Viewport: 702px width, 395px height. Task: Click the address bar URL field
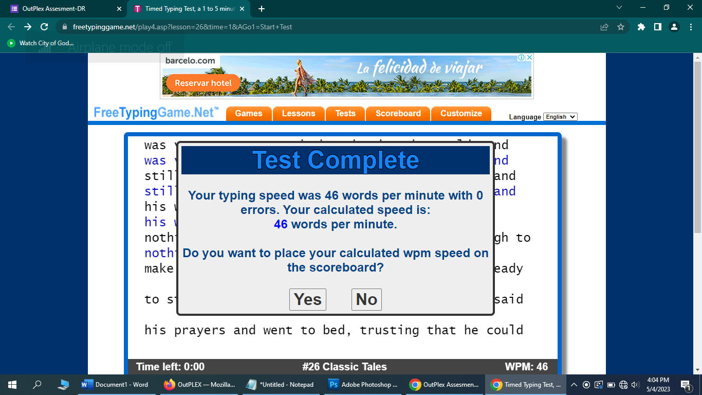[x=329, y=27]
